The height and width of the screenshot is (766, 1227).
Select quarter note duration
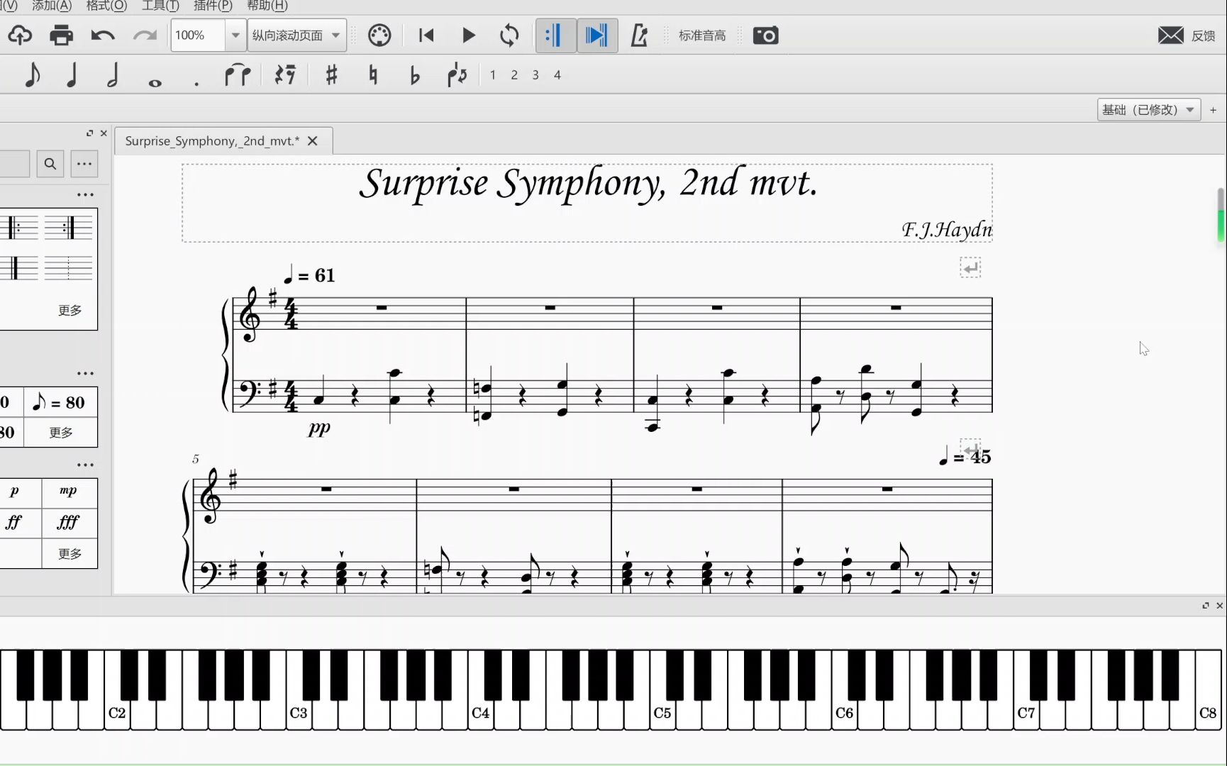(x=72, y=74)
